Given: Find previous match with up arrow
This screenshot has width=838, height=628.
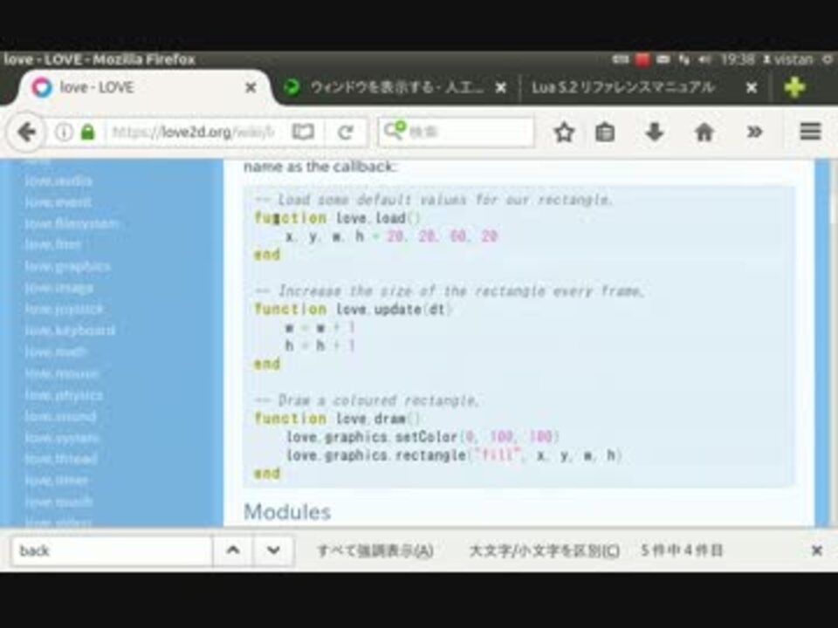Looking at the screenshot, I should point(233,550).
